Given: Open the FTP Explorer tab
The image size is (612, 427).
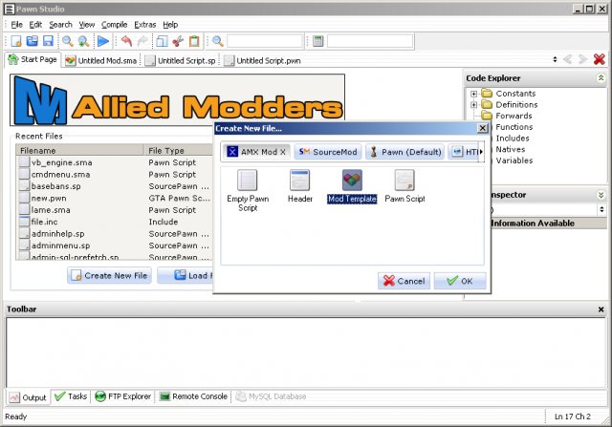Looking at the screenshot, I should coord(123,396).
